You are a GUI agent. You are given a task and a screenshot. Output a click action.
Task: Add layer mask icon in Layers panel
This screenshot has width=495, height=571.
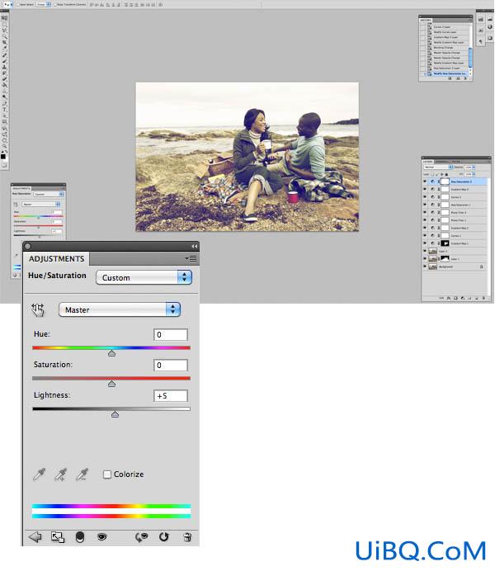tap(455, 298)
